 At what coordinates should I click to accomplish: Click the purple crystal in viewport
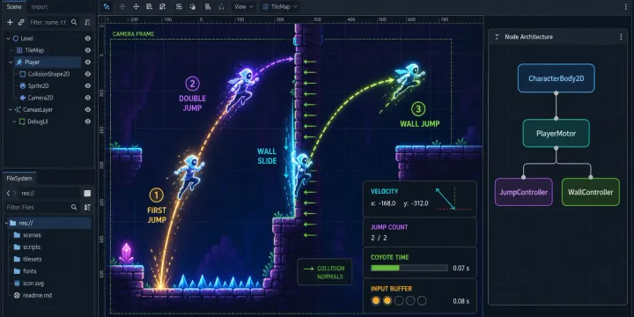[x=126, y=253]
